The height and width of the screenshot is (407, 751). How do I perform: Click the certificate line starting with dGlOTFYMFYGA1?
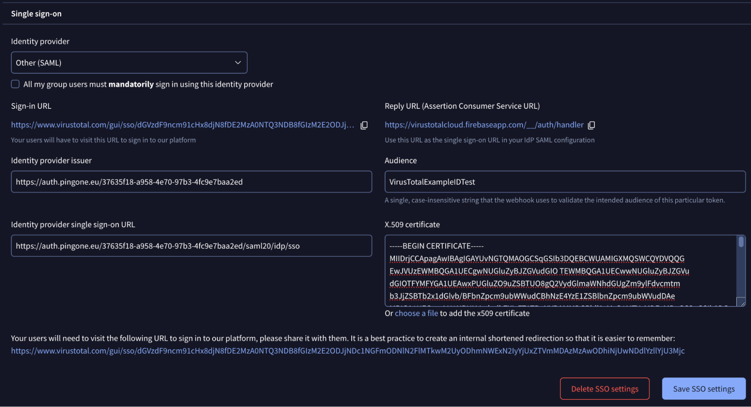point(535,284)
